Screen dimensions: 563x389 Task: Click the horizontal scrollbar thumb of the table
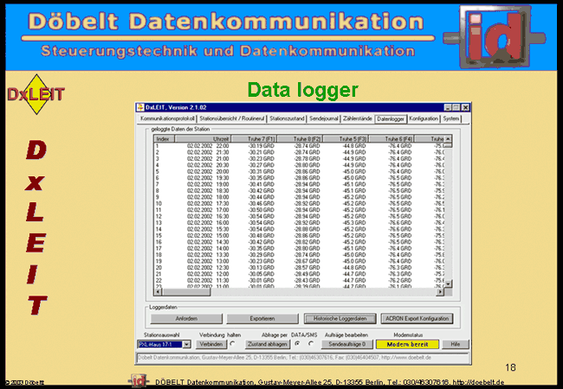coord(185,292)
